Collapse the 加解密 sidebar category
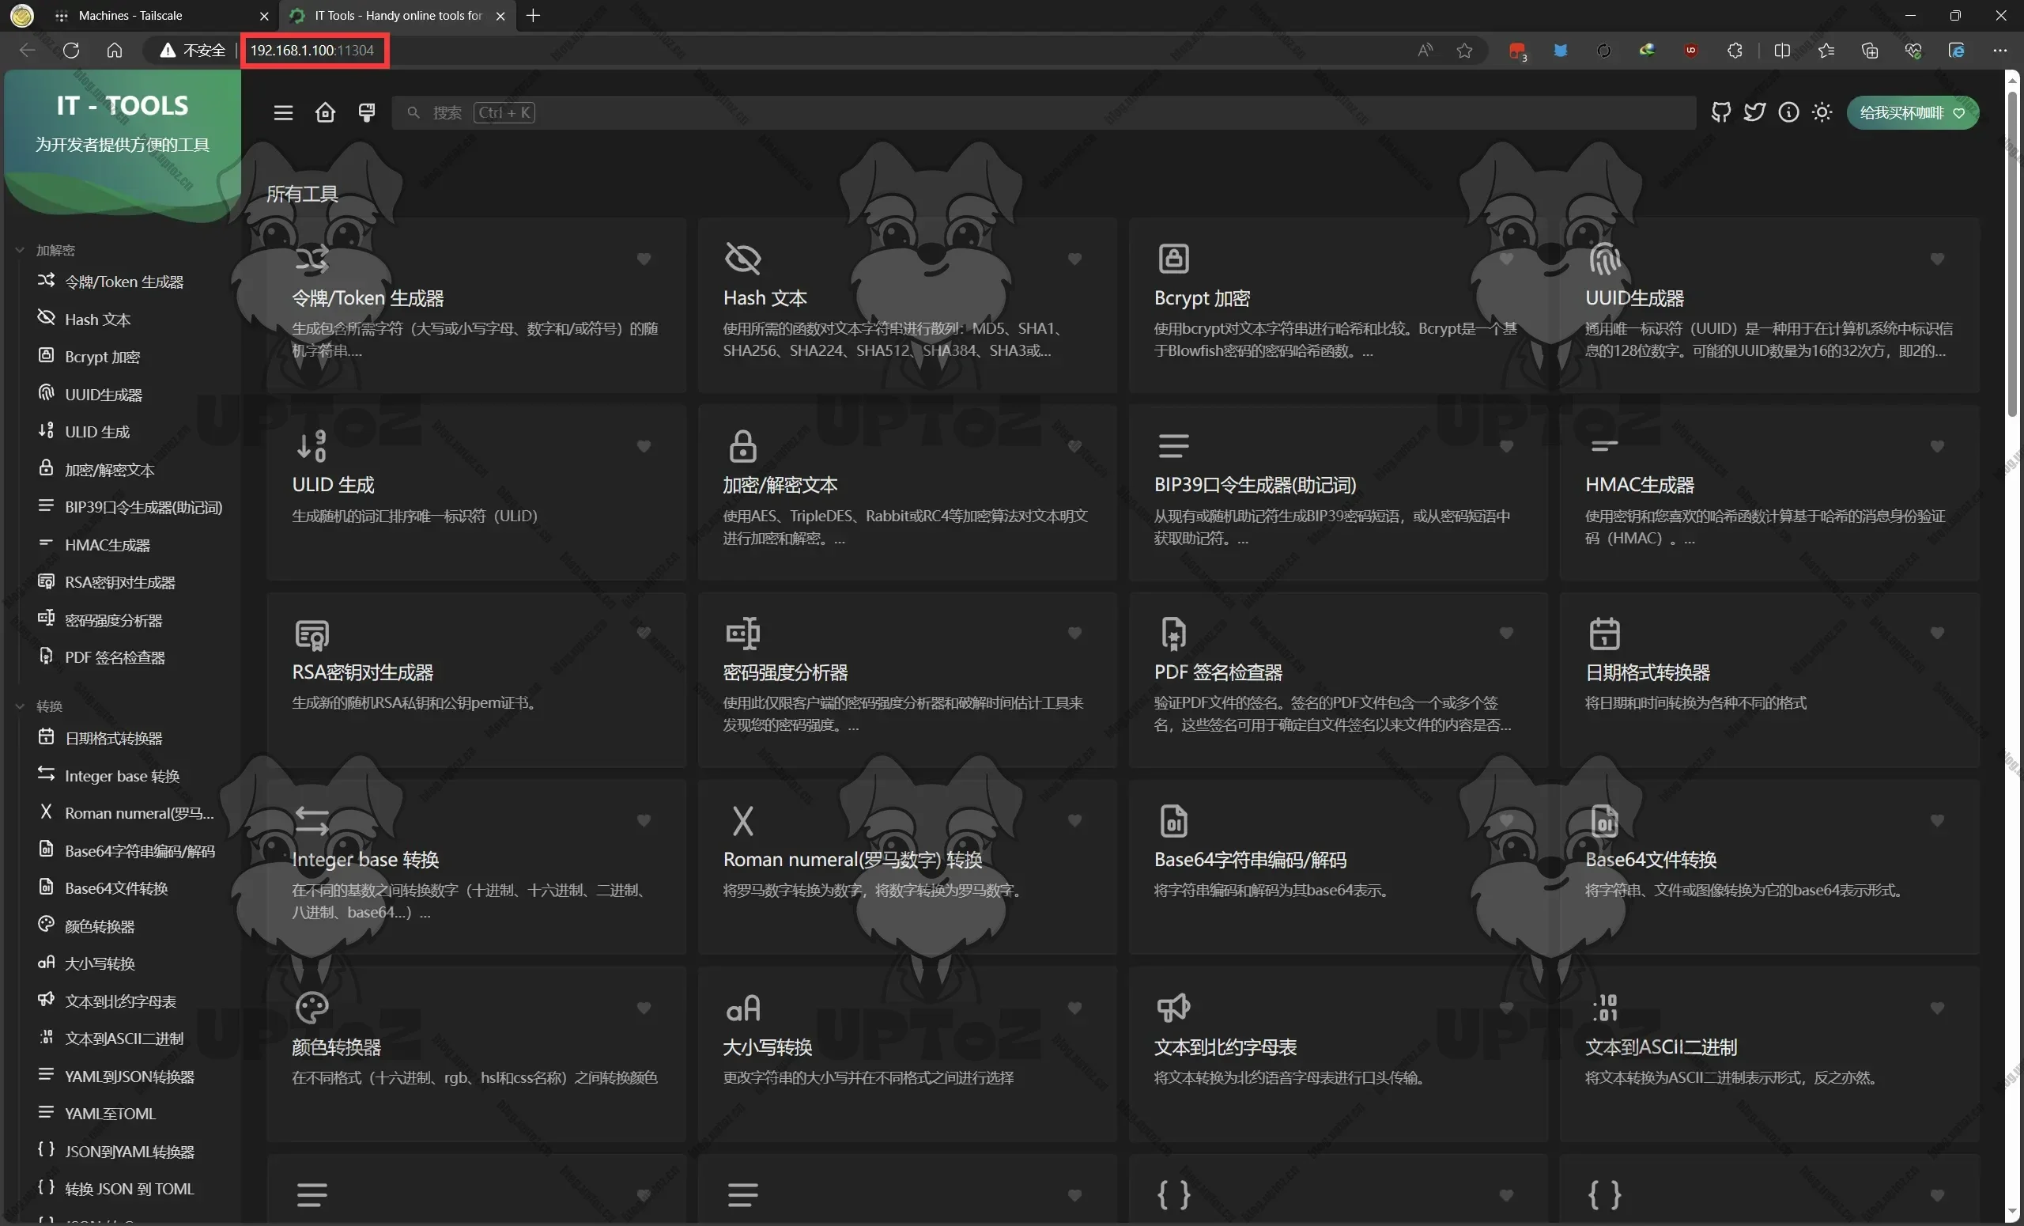Screen dimensions: 2024x1226 pyautogui.click(x=46, y=250)
